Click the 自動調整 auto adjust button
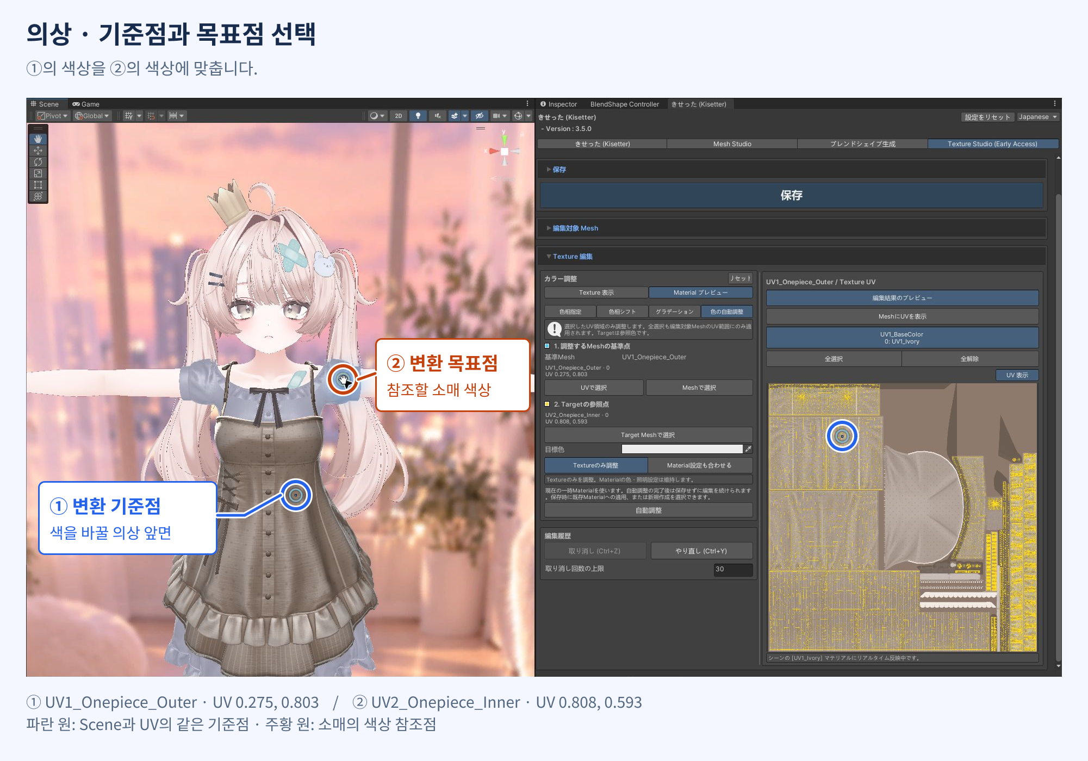 648,510
